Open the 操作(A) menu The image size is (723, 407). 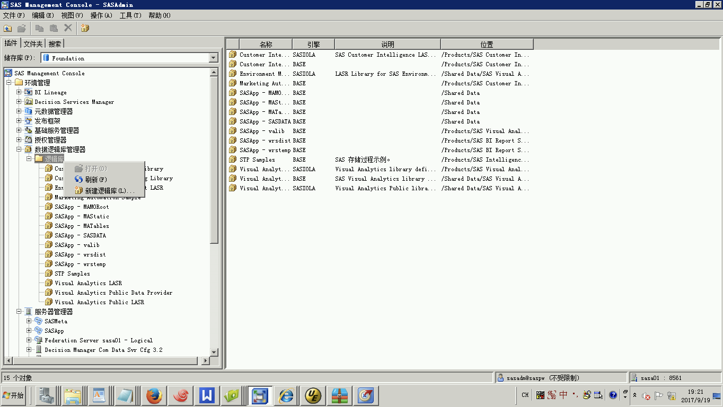tap(101, 15)
